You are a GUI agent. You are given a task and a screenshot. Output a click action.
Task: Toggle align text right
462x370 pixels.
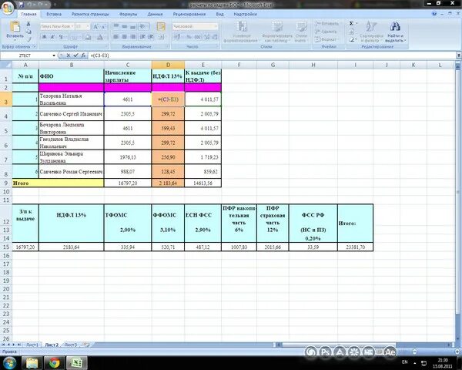(x=133, y=36)
